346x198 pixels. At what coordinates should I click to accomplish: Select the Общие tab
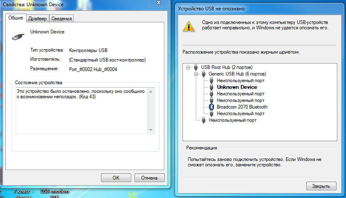coord(16,18)
